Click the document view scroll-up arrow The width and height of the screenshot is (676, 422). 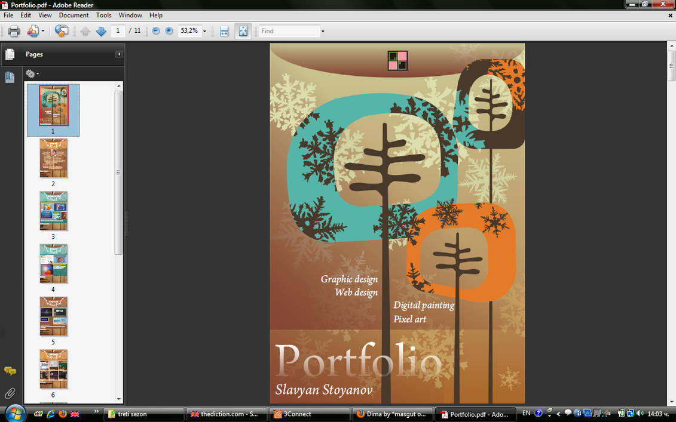(x=671, y=45)
